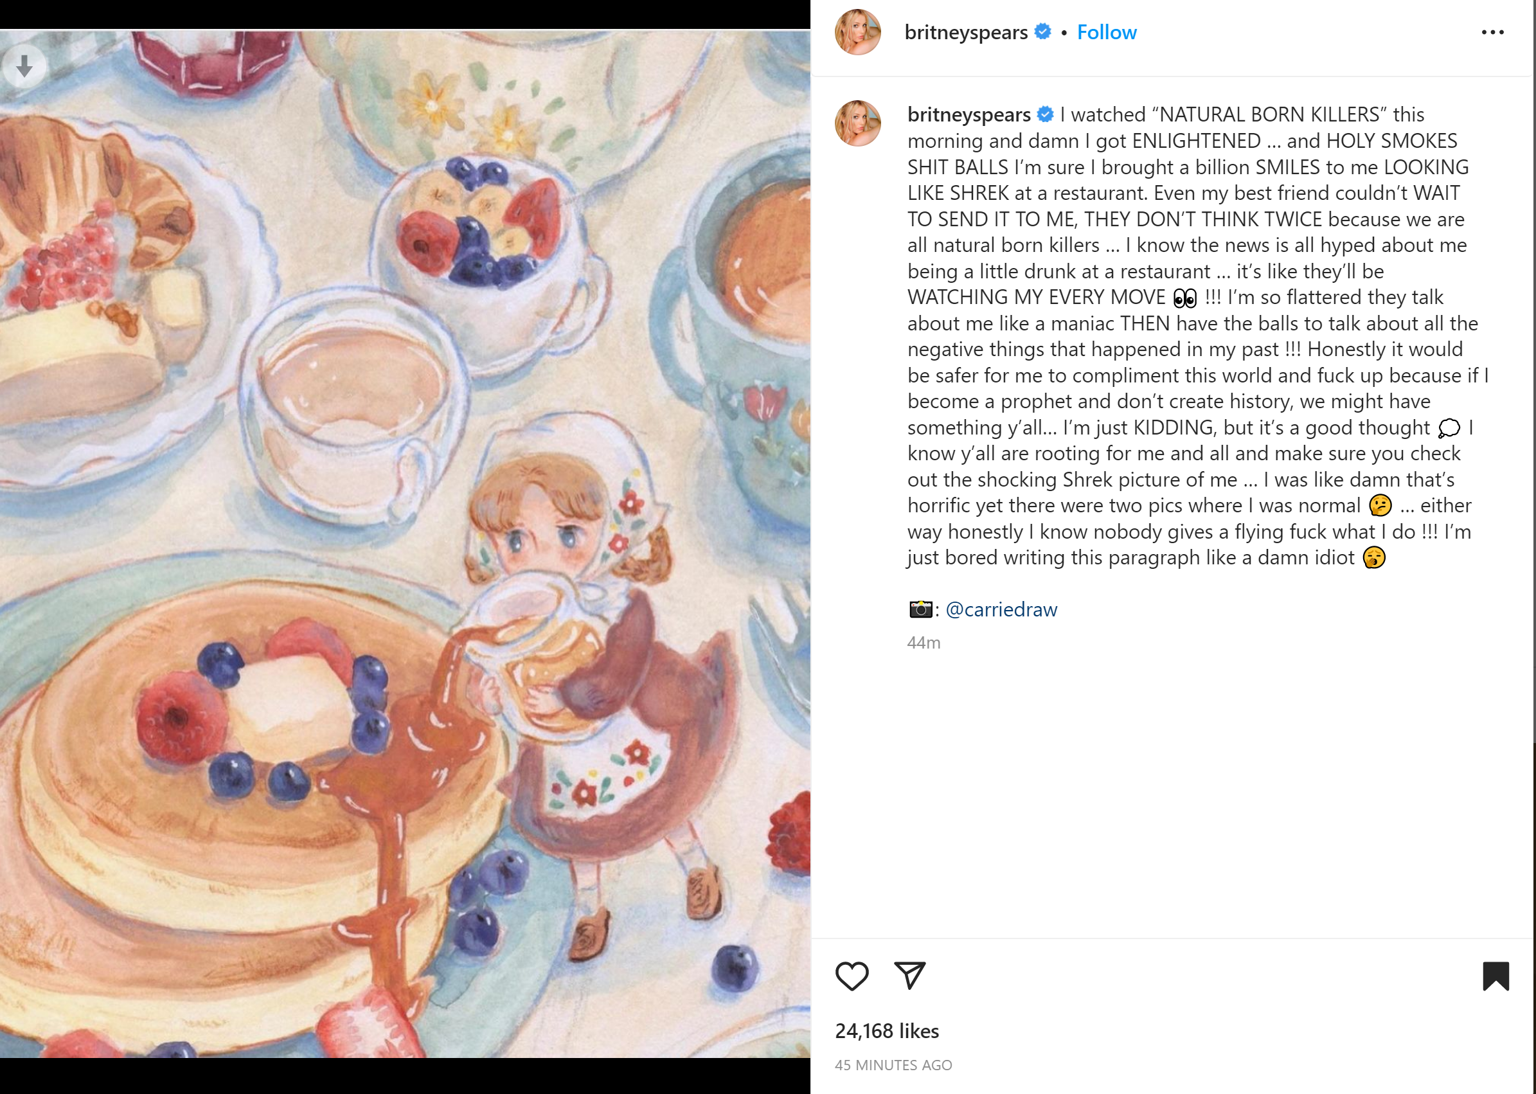
Task: Open the header profile picture
Action: pos(858,31)
